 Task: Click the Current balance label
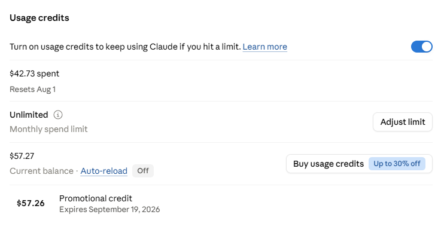tap(42, 171)
